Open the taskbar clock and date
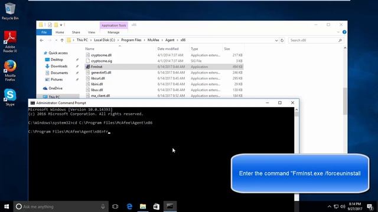 click(x=355, y=207)
